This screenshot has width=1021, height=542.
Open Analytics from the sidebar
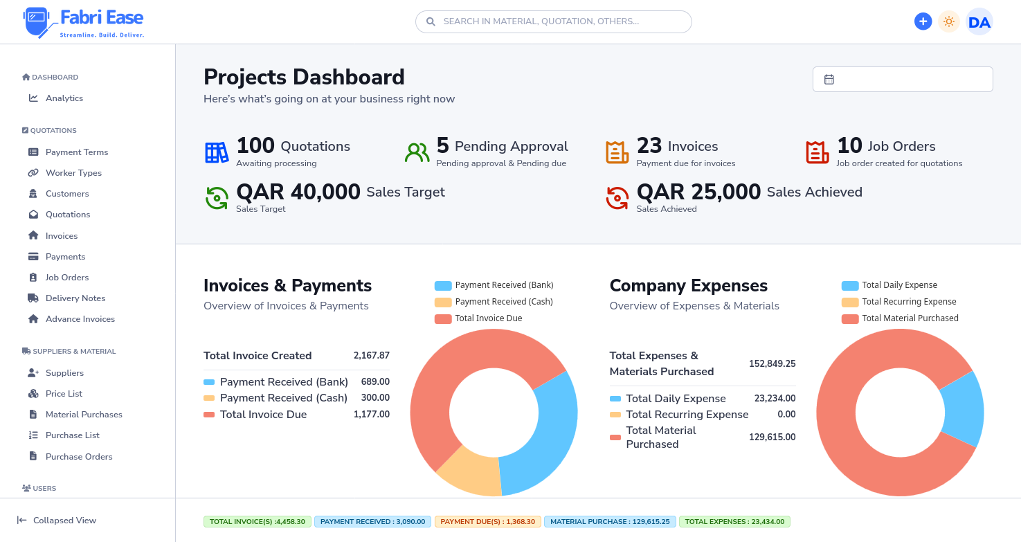tap(64, 98)
